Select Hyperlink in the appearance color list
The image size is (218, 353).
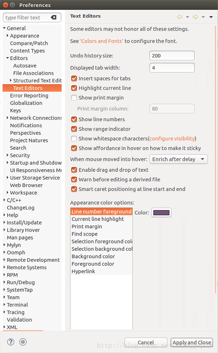pos(83,271)
